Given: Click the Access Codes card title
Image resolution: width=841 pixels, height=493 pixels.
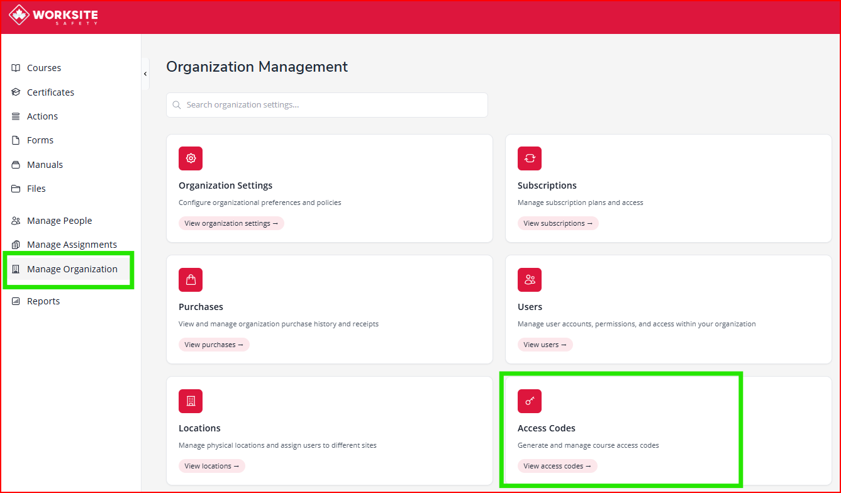Looking at the screenshot, I should coord(547,428).
